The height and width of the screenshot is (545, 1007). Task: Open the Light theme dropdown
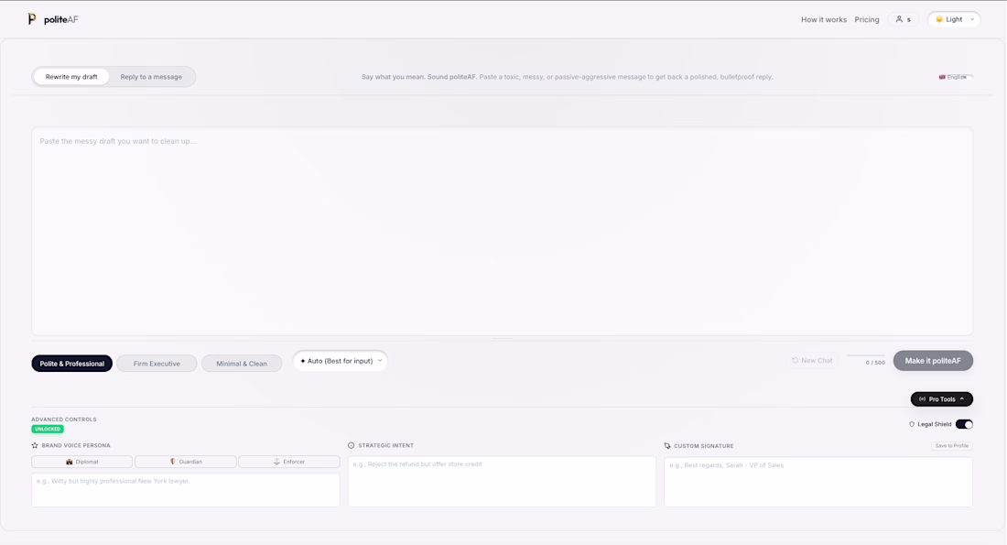[954, 19]
